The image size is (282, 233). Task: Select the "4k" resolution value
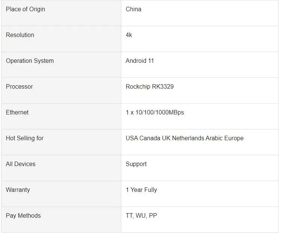129,35
